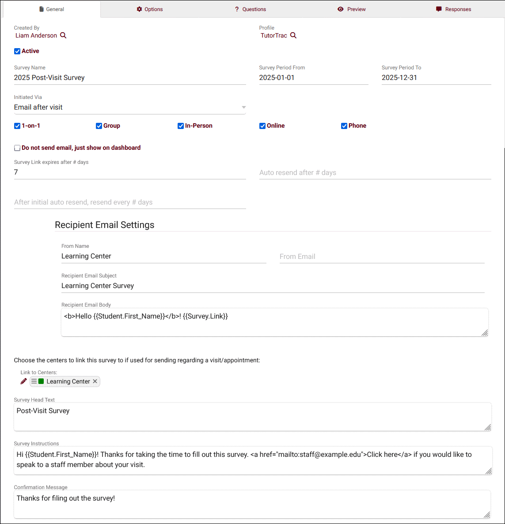Click the gear icon on Options tab
The width and height of the screenshot is (505, 524).
click(139, 9)
